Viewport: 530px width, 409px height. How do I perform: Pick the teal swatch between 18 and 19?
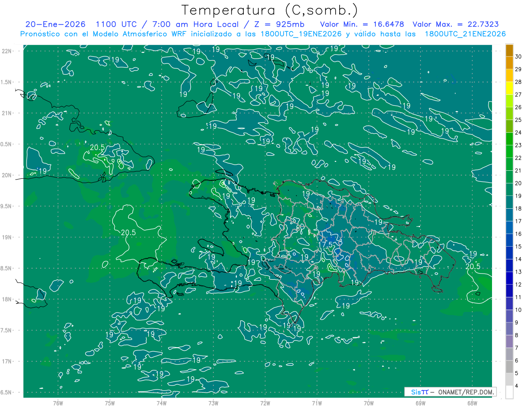pyautogui.click(x=509, y=202)
